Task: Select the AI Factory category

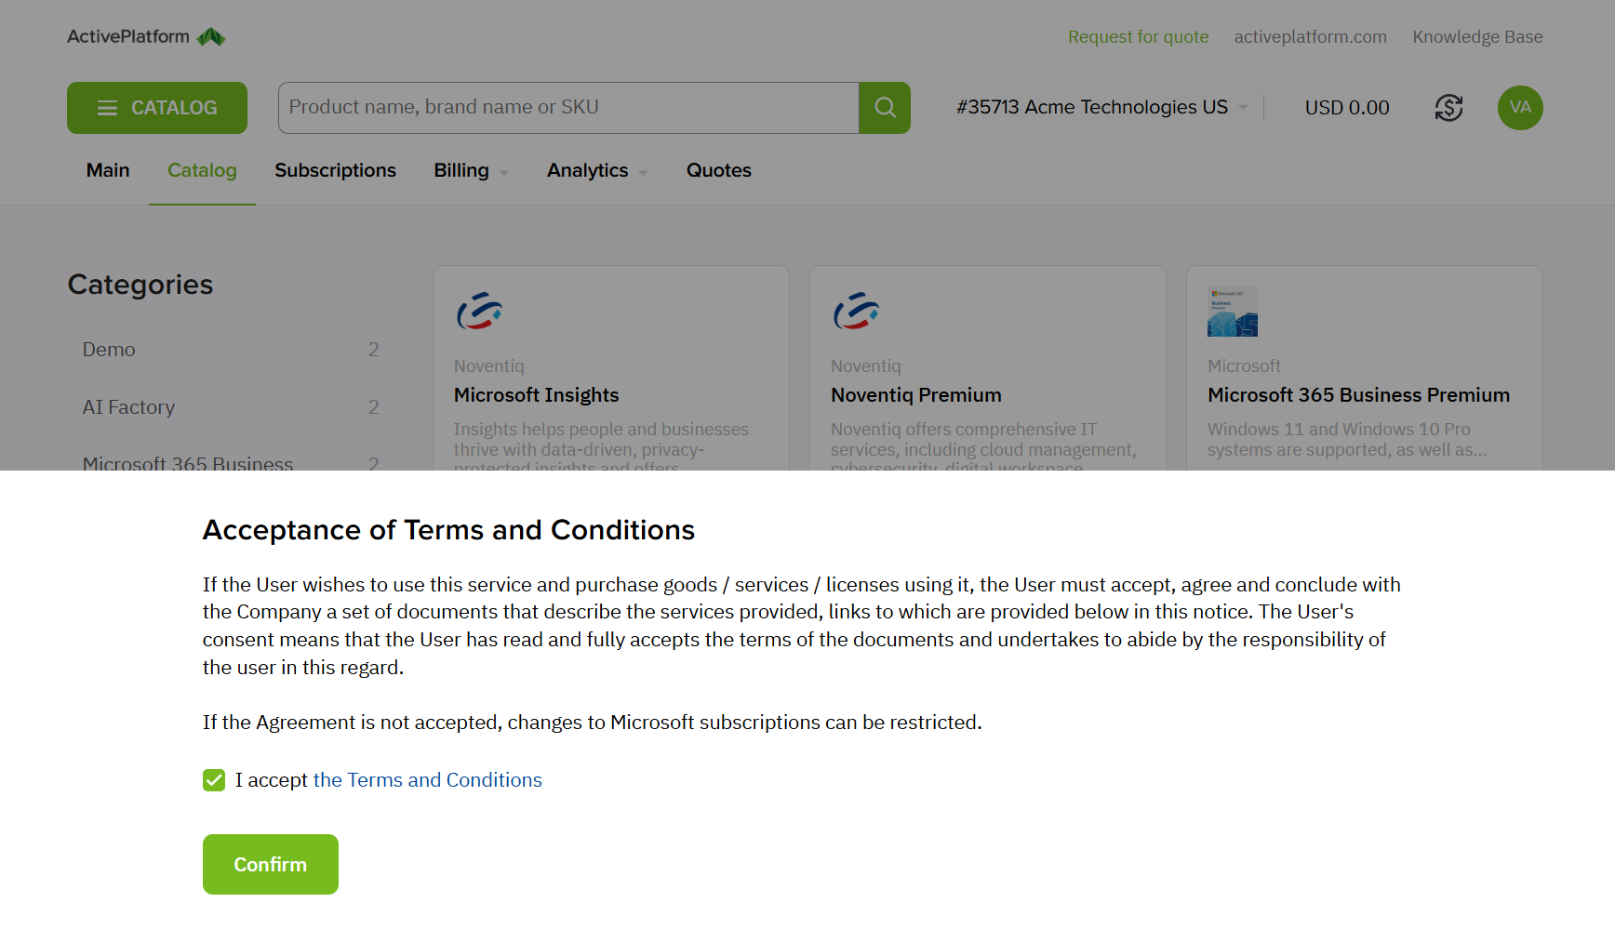Action: (x=231, y=407)
